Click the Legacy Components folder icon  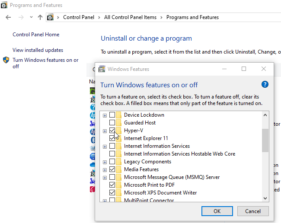(118, 162)
